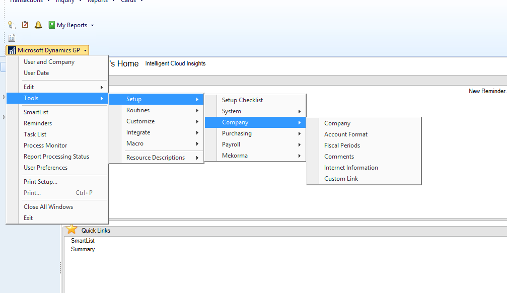The height and width of the screenshot is (293, 507).
Task: Select Company in the Setup submenu
Action: pyautogui.click(x=255, y=122)
